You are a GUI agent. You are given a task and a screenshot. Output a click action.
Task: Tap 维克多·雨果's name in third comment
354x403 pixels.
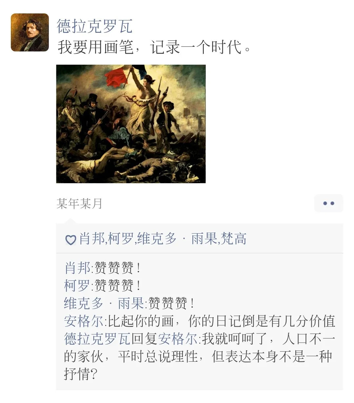pos(104,303)
